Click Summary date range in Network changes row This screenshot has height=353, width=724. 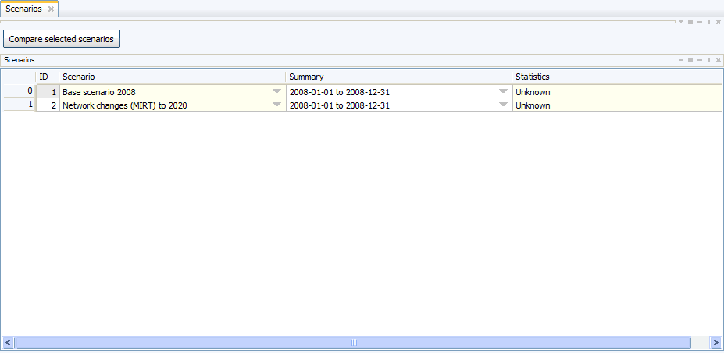click(340, 105)
